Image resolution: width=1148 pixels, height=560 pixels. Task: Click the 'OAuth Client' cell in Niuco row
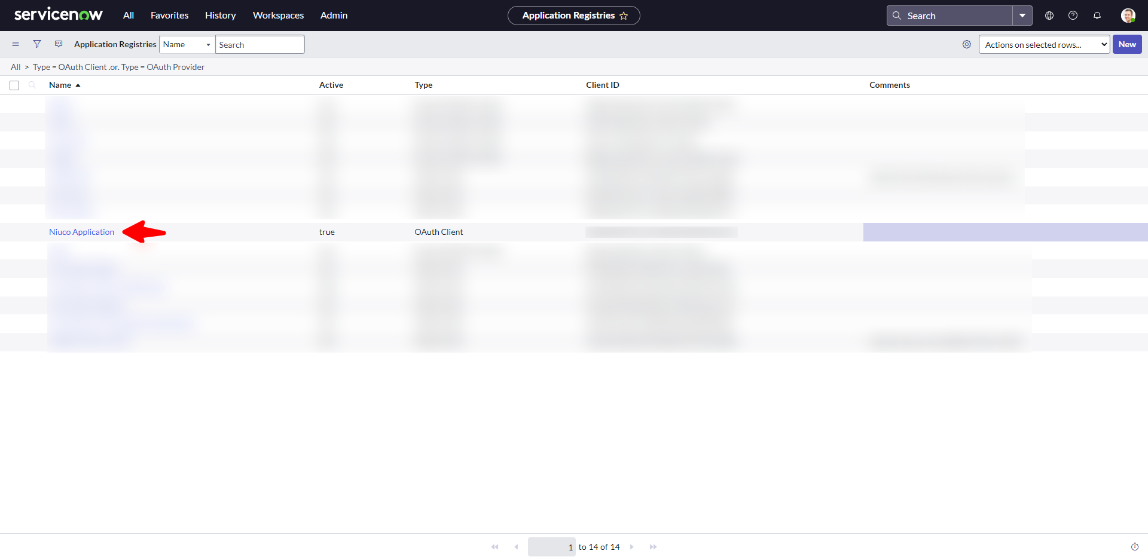pyautogui.click(x=439, y=232)
